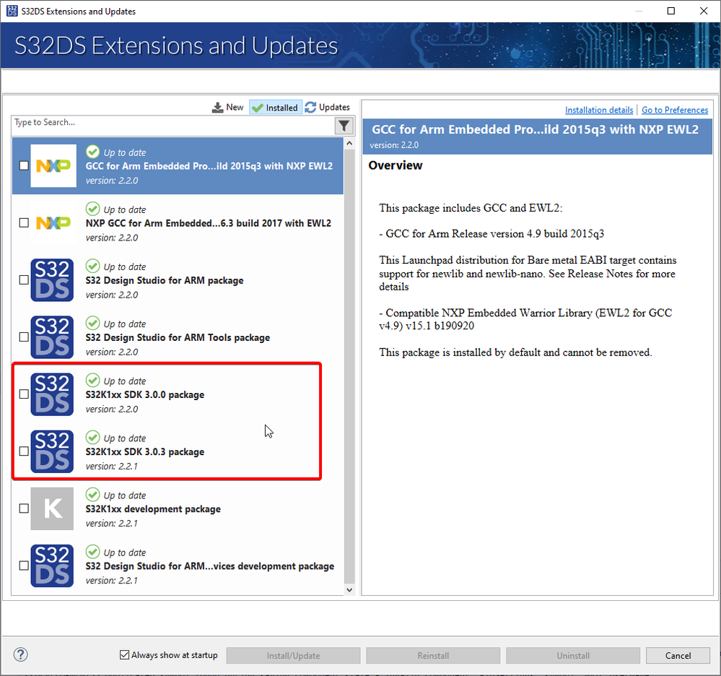Select 'S32 Design Studio for ARM...vices development package' text
This screenshot has height=676, width=721.
coord(210,566)
